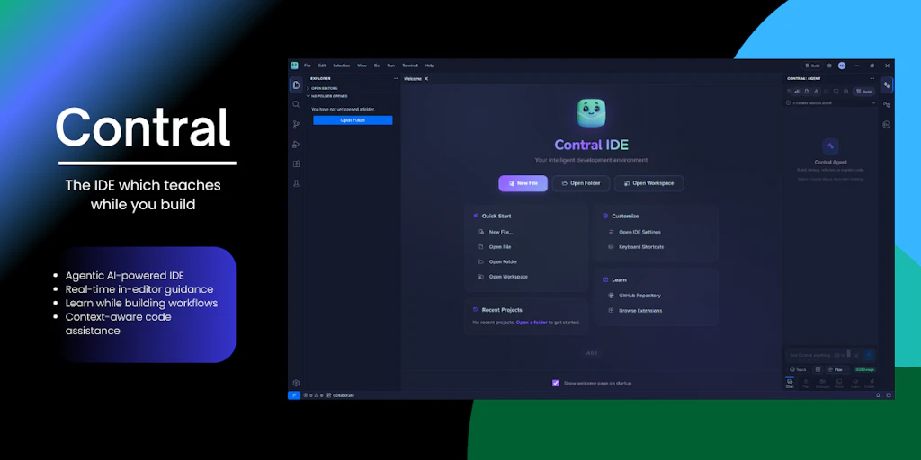Open the Explorer view in activity bar
The image size is (921, 460).
(x=296, y=85)
